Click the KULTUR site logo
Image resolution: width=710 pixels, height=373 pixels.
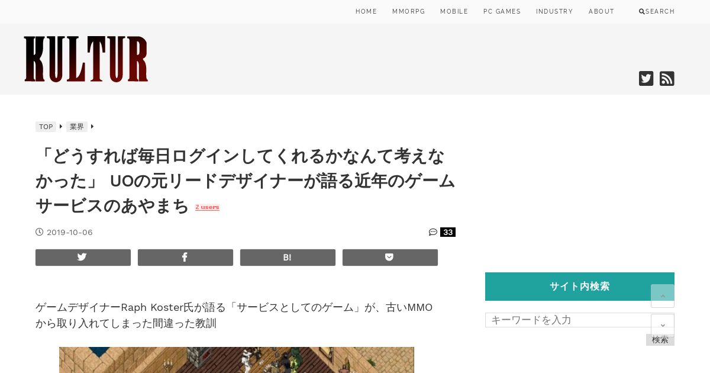(x=86, y=59)
